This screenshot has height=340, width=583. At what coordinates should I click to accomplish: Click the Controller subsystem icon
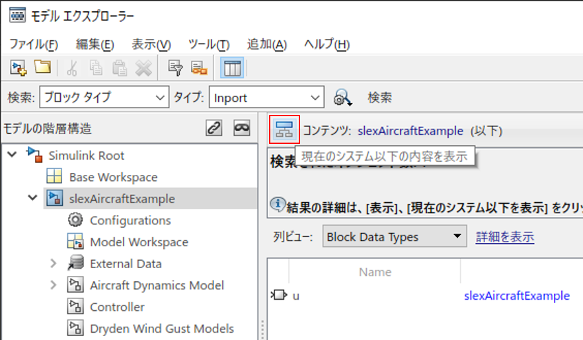(x=75, y=306)
